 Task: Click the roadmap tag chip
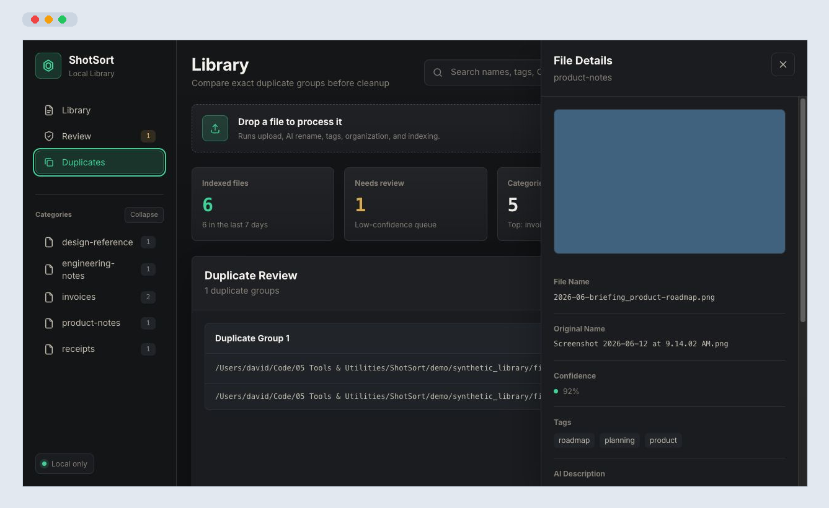pyautogui.click(x=574, y=440)
